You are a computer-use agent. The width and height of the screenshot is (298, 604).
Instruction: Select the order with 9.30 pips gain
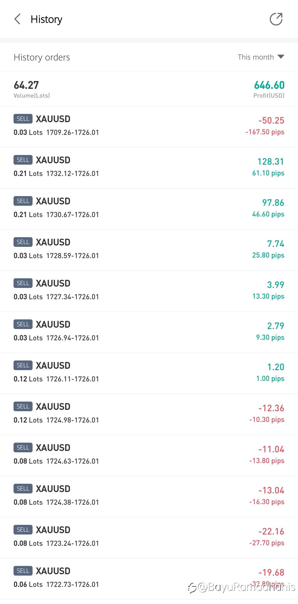pos(149,332)
